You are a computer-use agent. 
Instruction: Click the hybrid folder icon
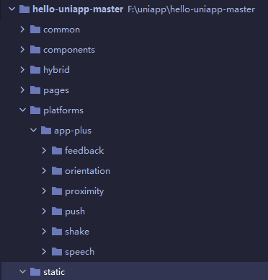click(x=35, y=70)
